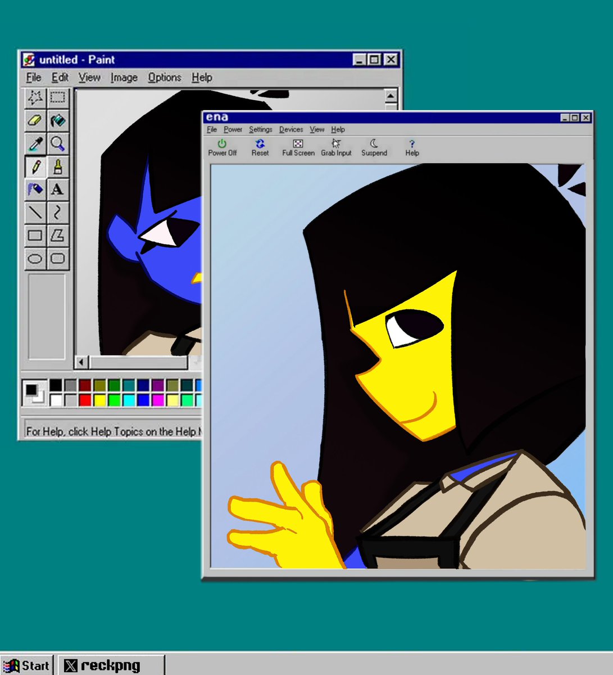Click the foreground/background color indicator box
613x675 pixels.
(x=34, y=392)
